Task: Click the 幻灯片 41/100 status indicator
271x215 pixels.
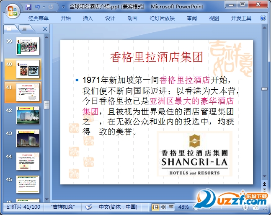Action: click(23, 207)
